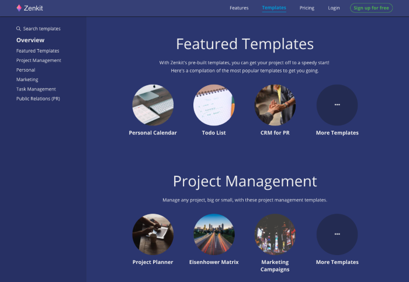Viewport: 409px width, 282px height.
Task: Jump to Featured Templates sidebar link
Action: 37,51
